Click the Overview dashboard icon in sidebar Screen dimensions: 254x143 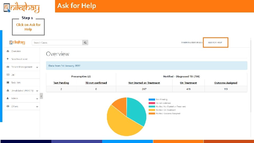click(8, 51)
